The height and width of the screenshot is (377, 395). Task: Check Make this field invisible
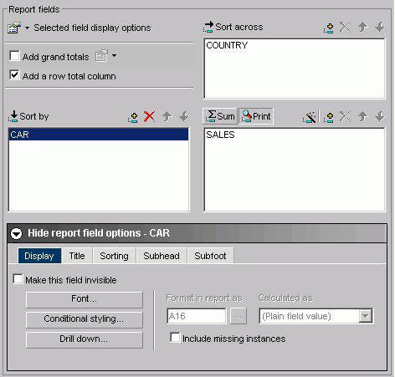18,279
